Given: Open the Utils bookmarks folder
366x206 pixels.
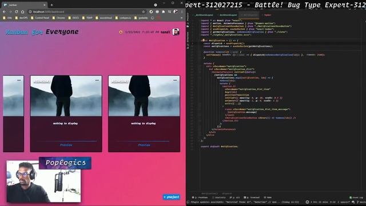Looking at the screenshot, I should click(x=7, y=18).
